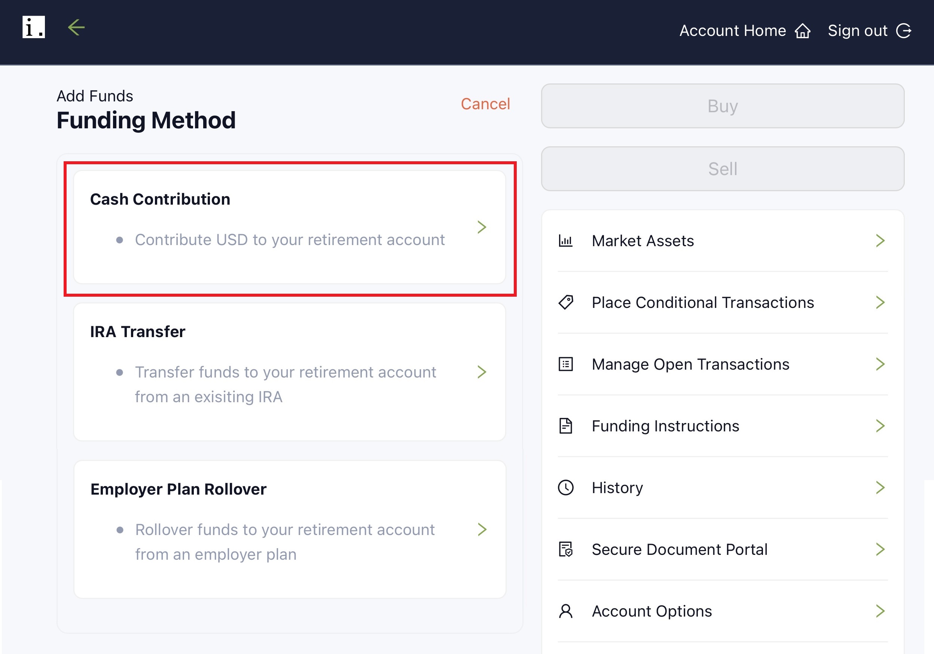This screenshot has height=654, width=934.
Task: Click the Account Options person icon
Action: point(566,611)
